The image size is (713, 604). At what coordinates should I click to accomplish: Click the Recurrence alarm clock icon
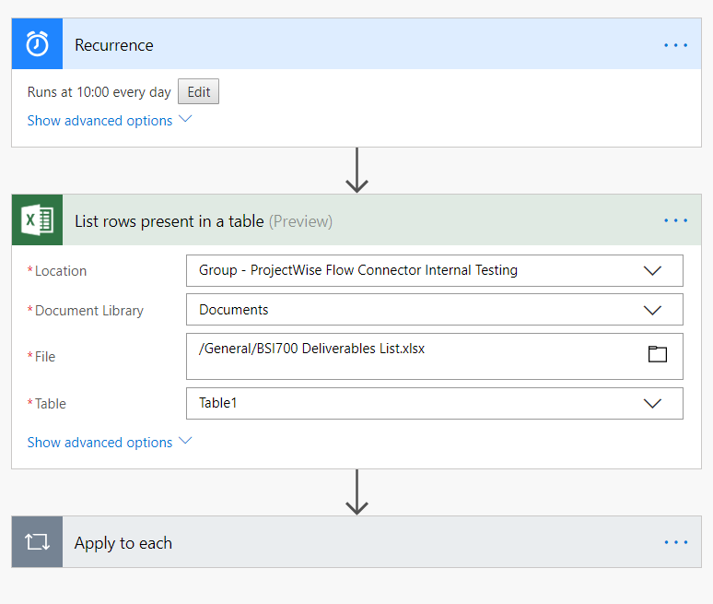37,43
